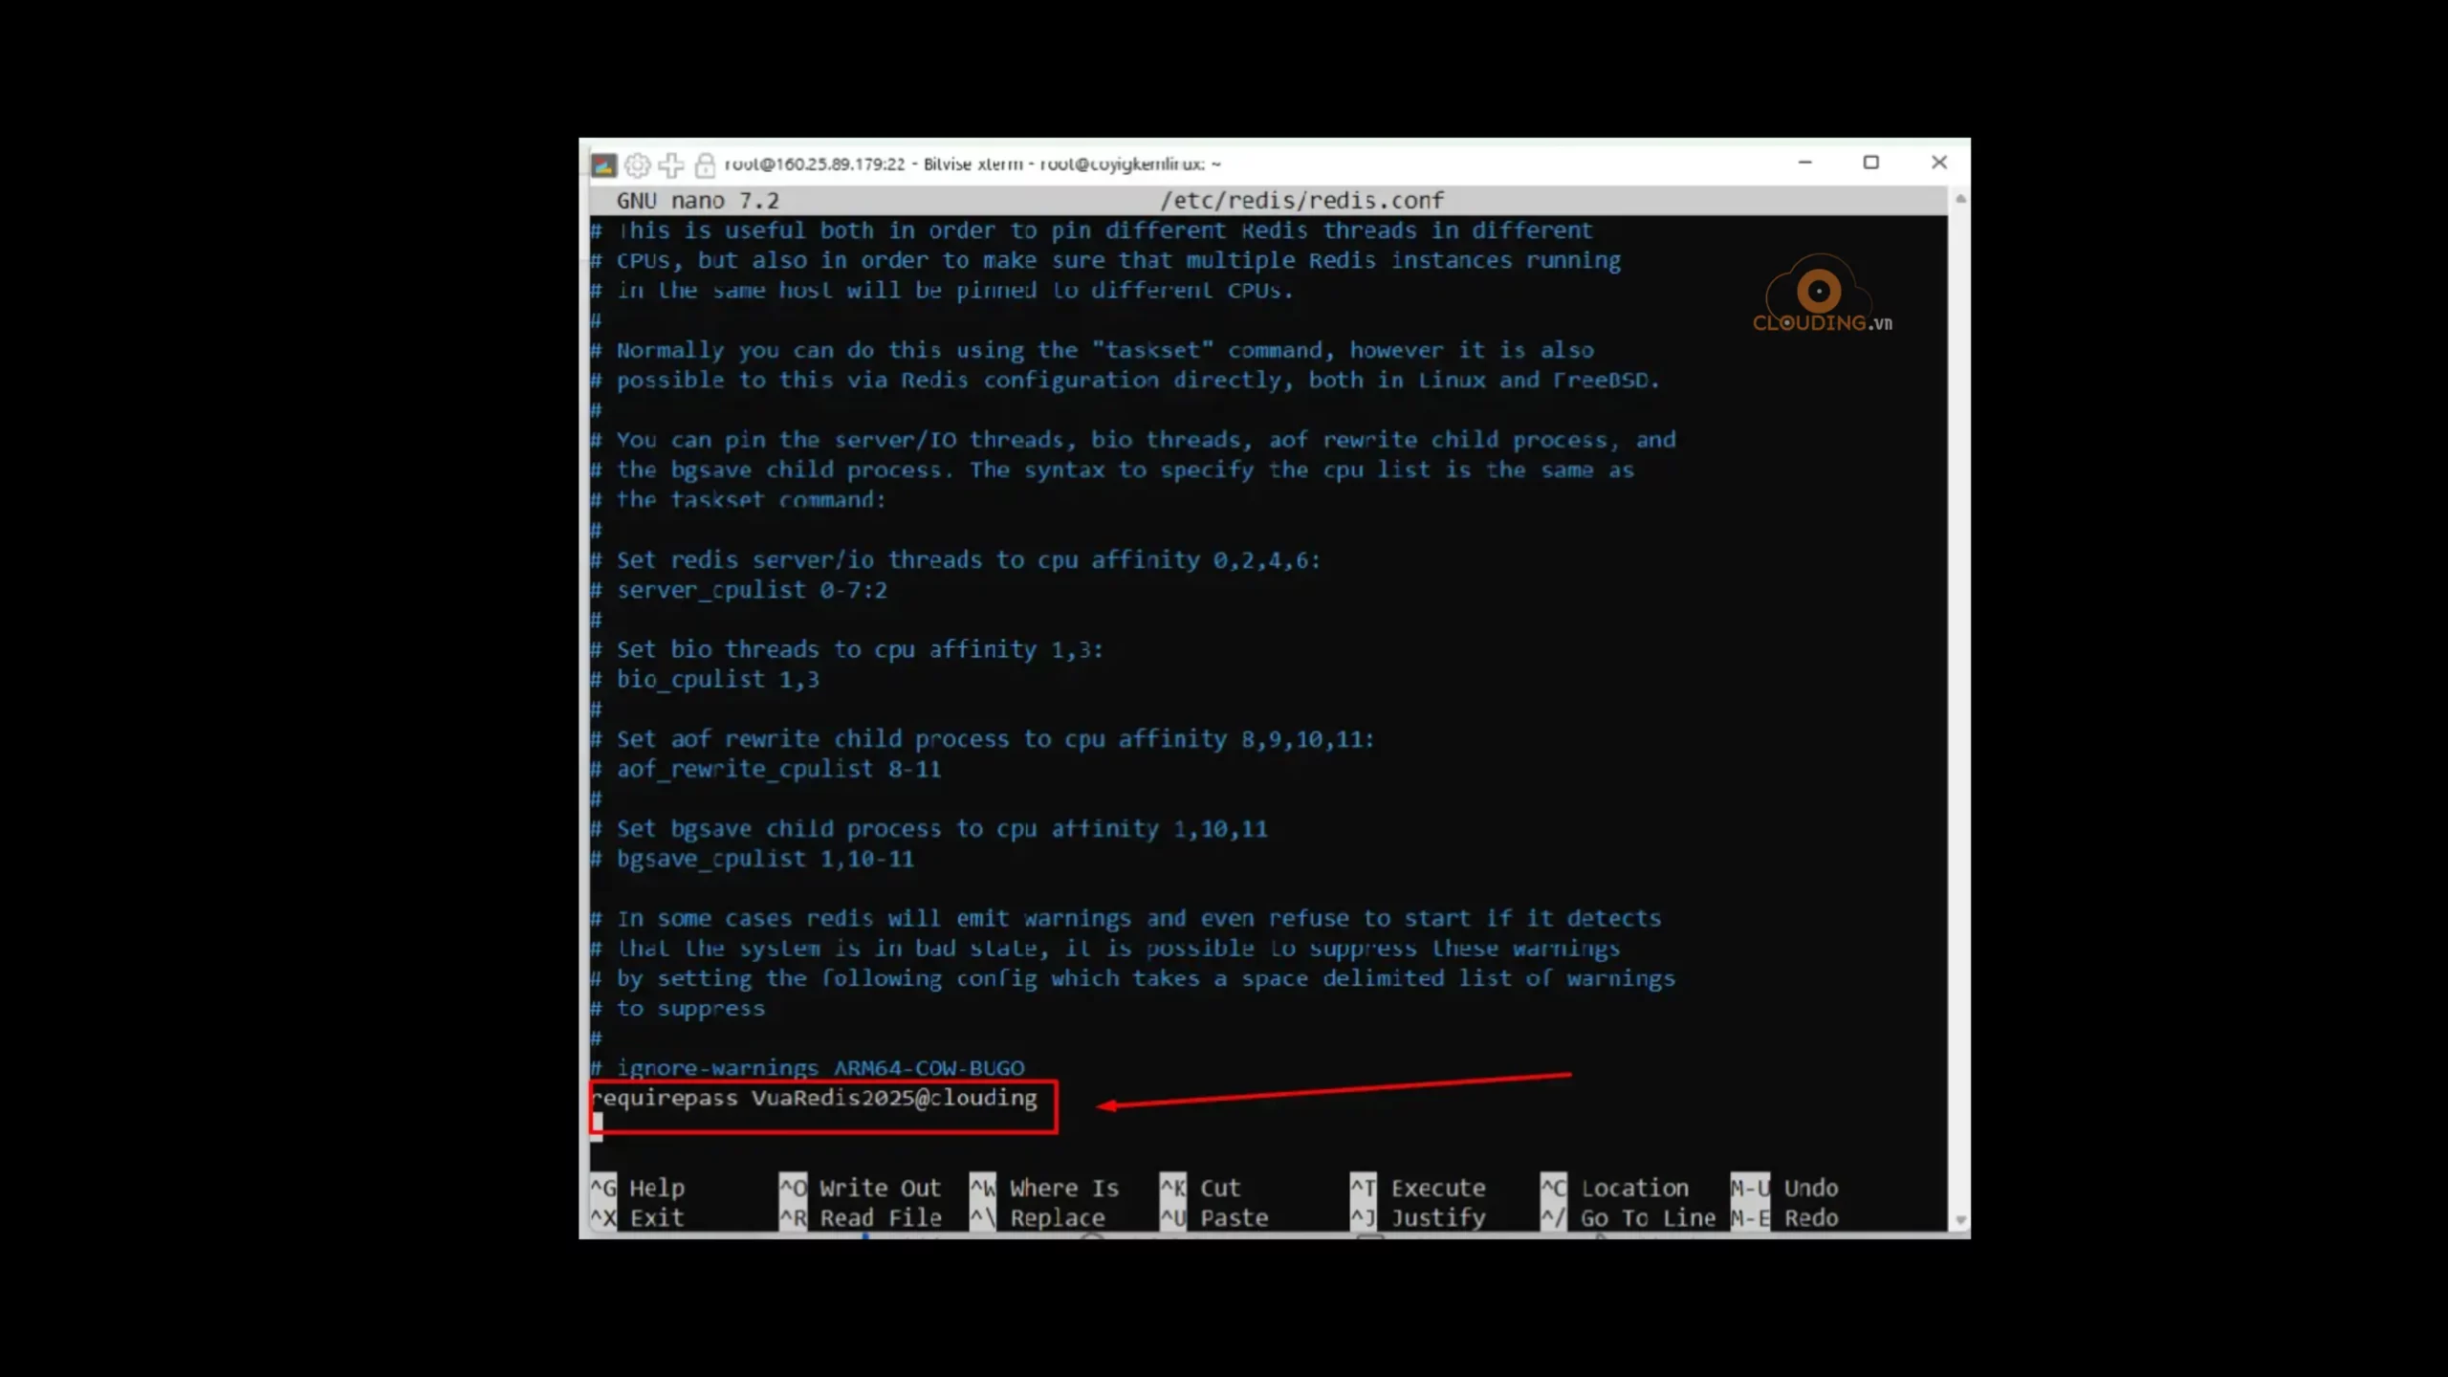Click the ^\ Replace shortcut

(1038, 1218)
